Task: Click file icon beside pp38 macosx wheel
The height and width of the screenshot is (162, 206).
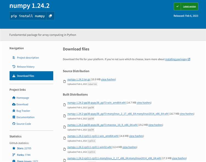Action: point(65,127)
